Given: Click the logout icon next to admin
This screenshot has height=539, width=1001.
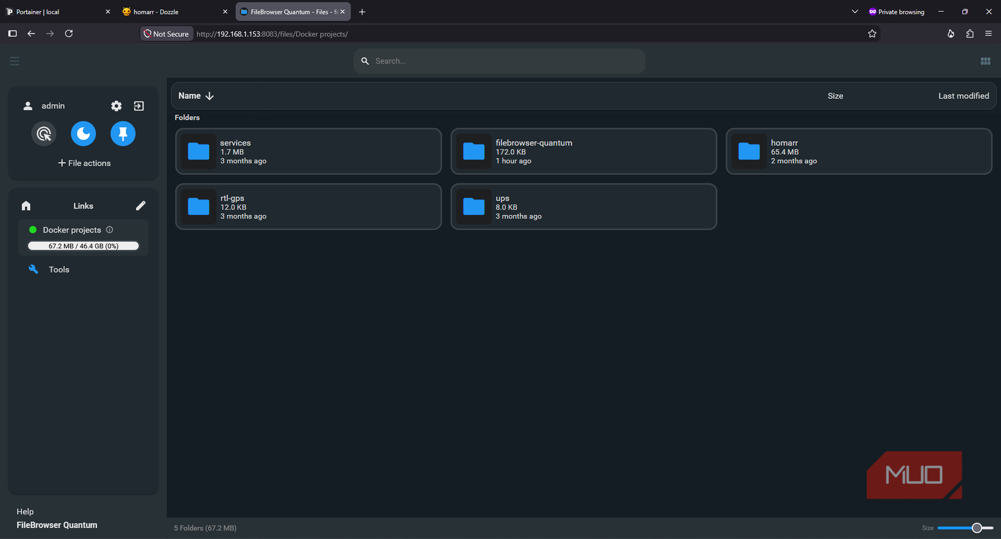Looking at the screenshot, I should (x=139, y=106).
